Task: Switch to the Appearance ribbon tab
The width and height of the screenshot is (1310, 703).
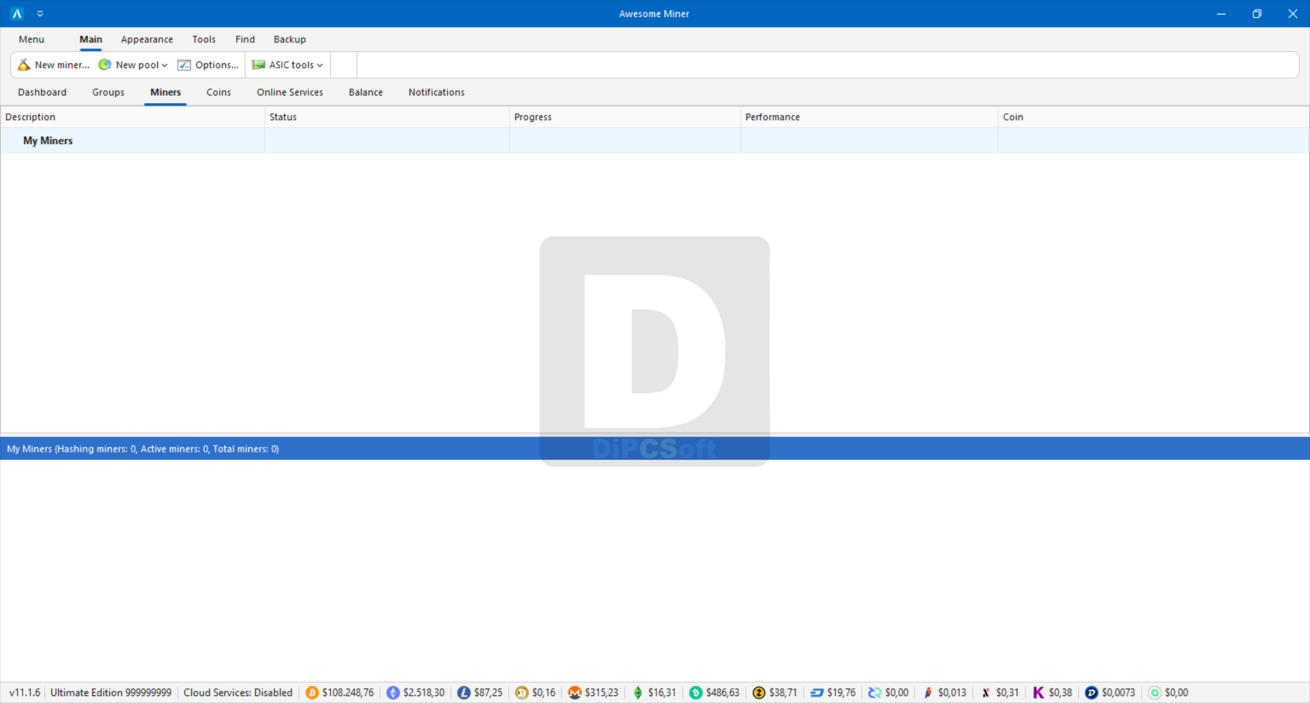Action: tap(147, 40)
